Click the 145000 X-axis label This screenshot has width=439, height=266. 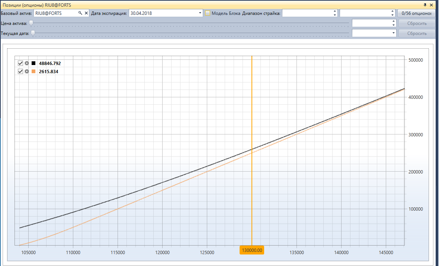tap(386, 253)
